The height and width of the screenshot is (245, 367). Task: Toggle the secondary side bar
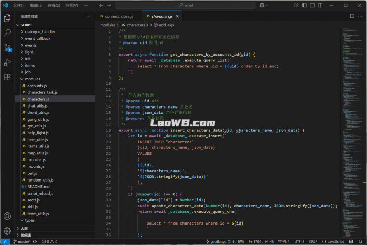pos(320,5)
